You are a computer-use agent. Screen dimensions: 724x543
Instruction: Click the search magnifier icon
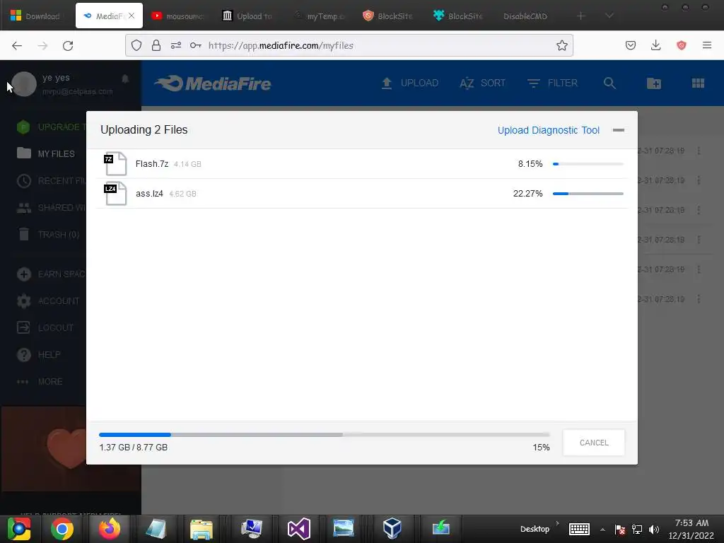click(x=609, y=83)
